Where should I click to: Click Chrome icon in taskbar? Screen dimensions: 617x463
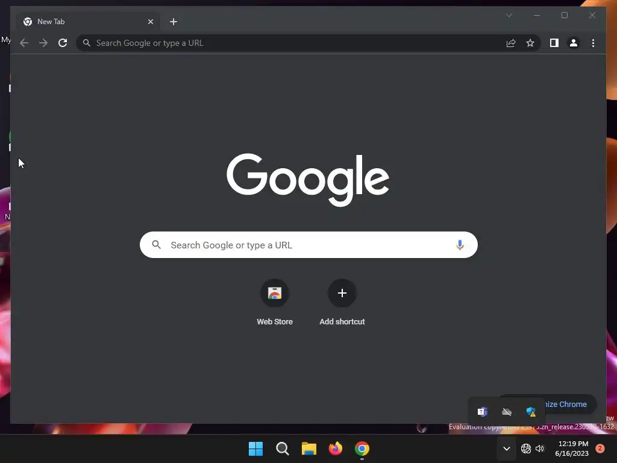pyautogui.click(x=362, y=449)
